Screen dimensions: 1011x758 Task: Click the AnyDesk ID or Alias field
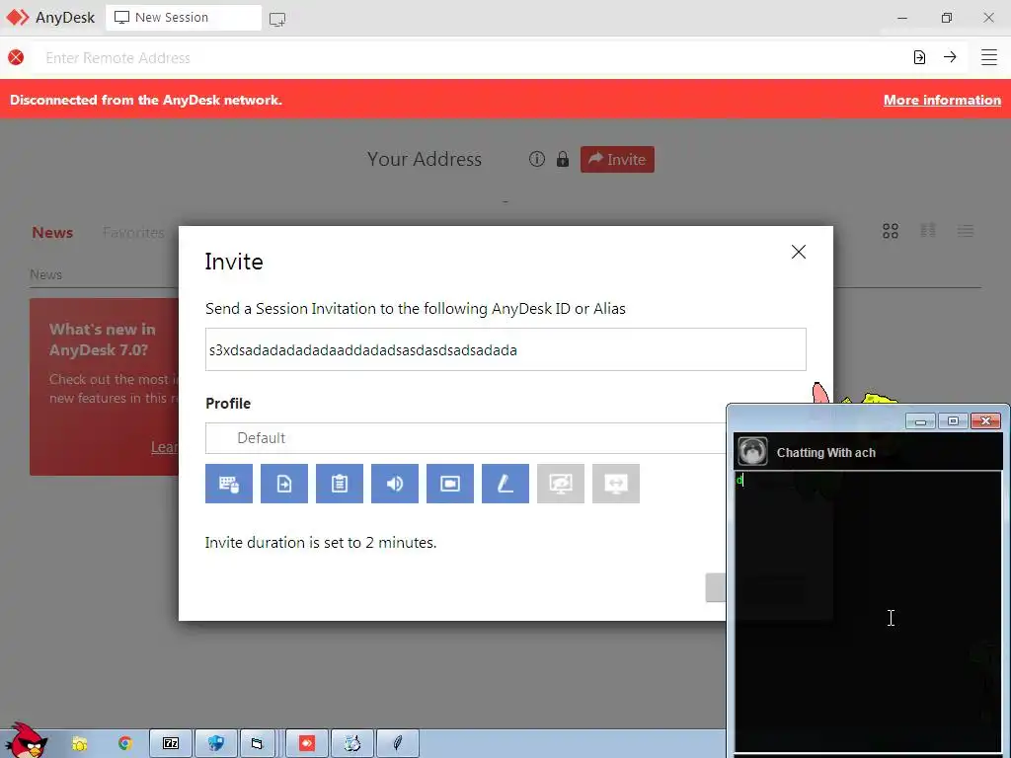(505, 349)
